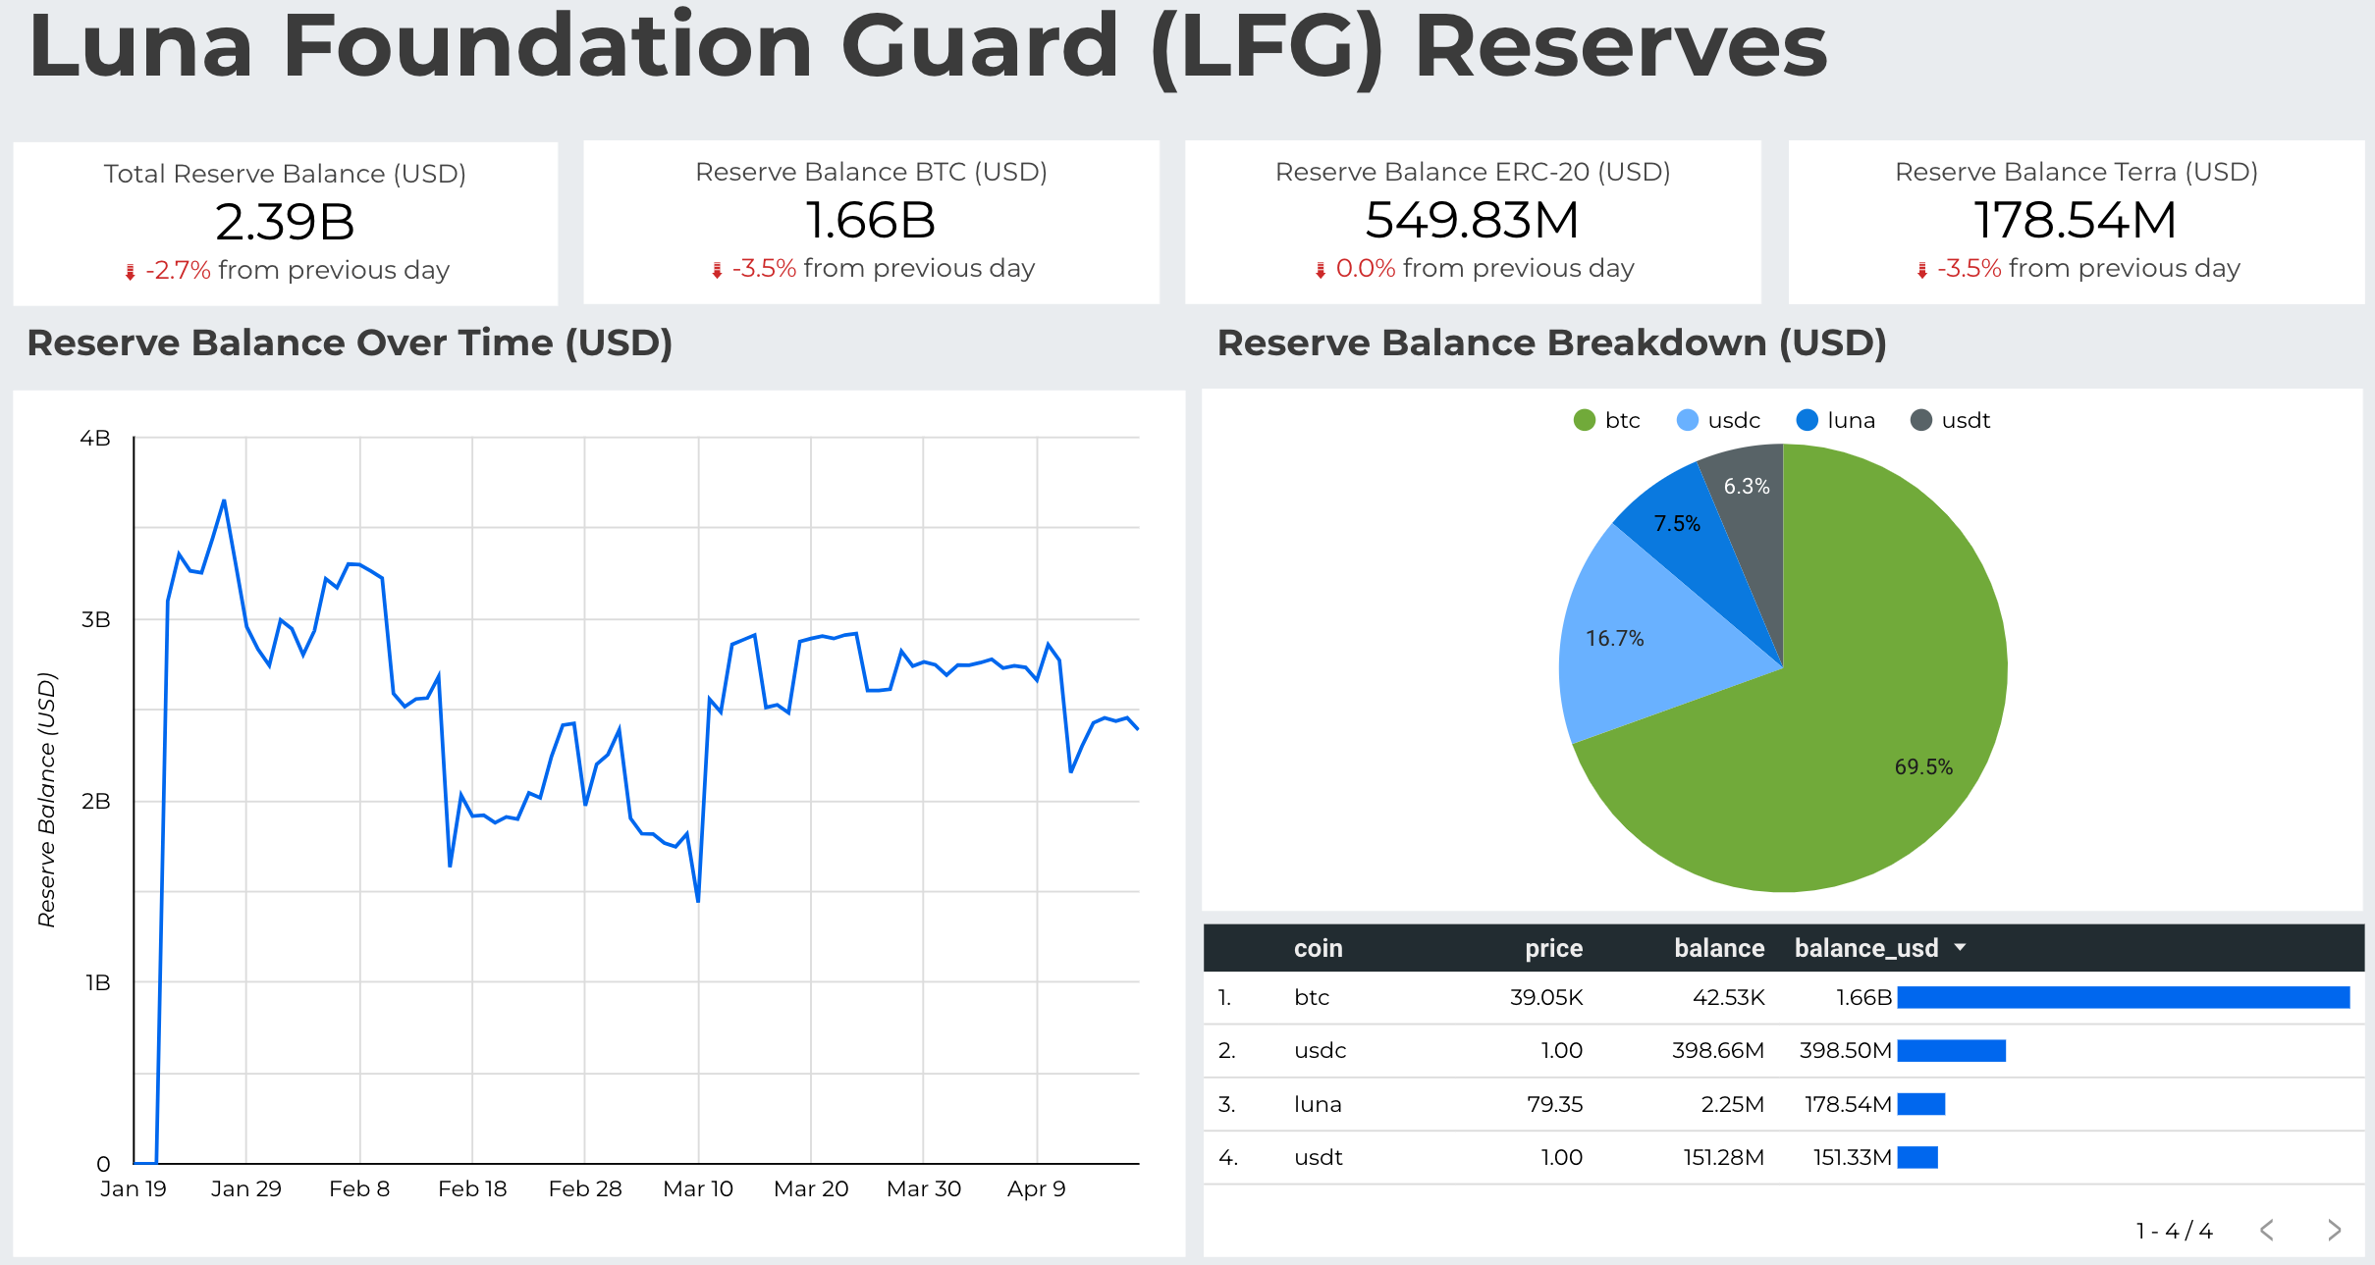Click the btc coin cell in table
2375x1265 pixels.
pyautogui.click(x=1312, y=997)
